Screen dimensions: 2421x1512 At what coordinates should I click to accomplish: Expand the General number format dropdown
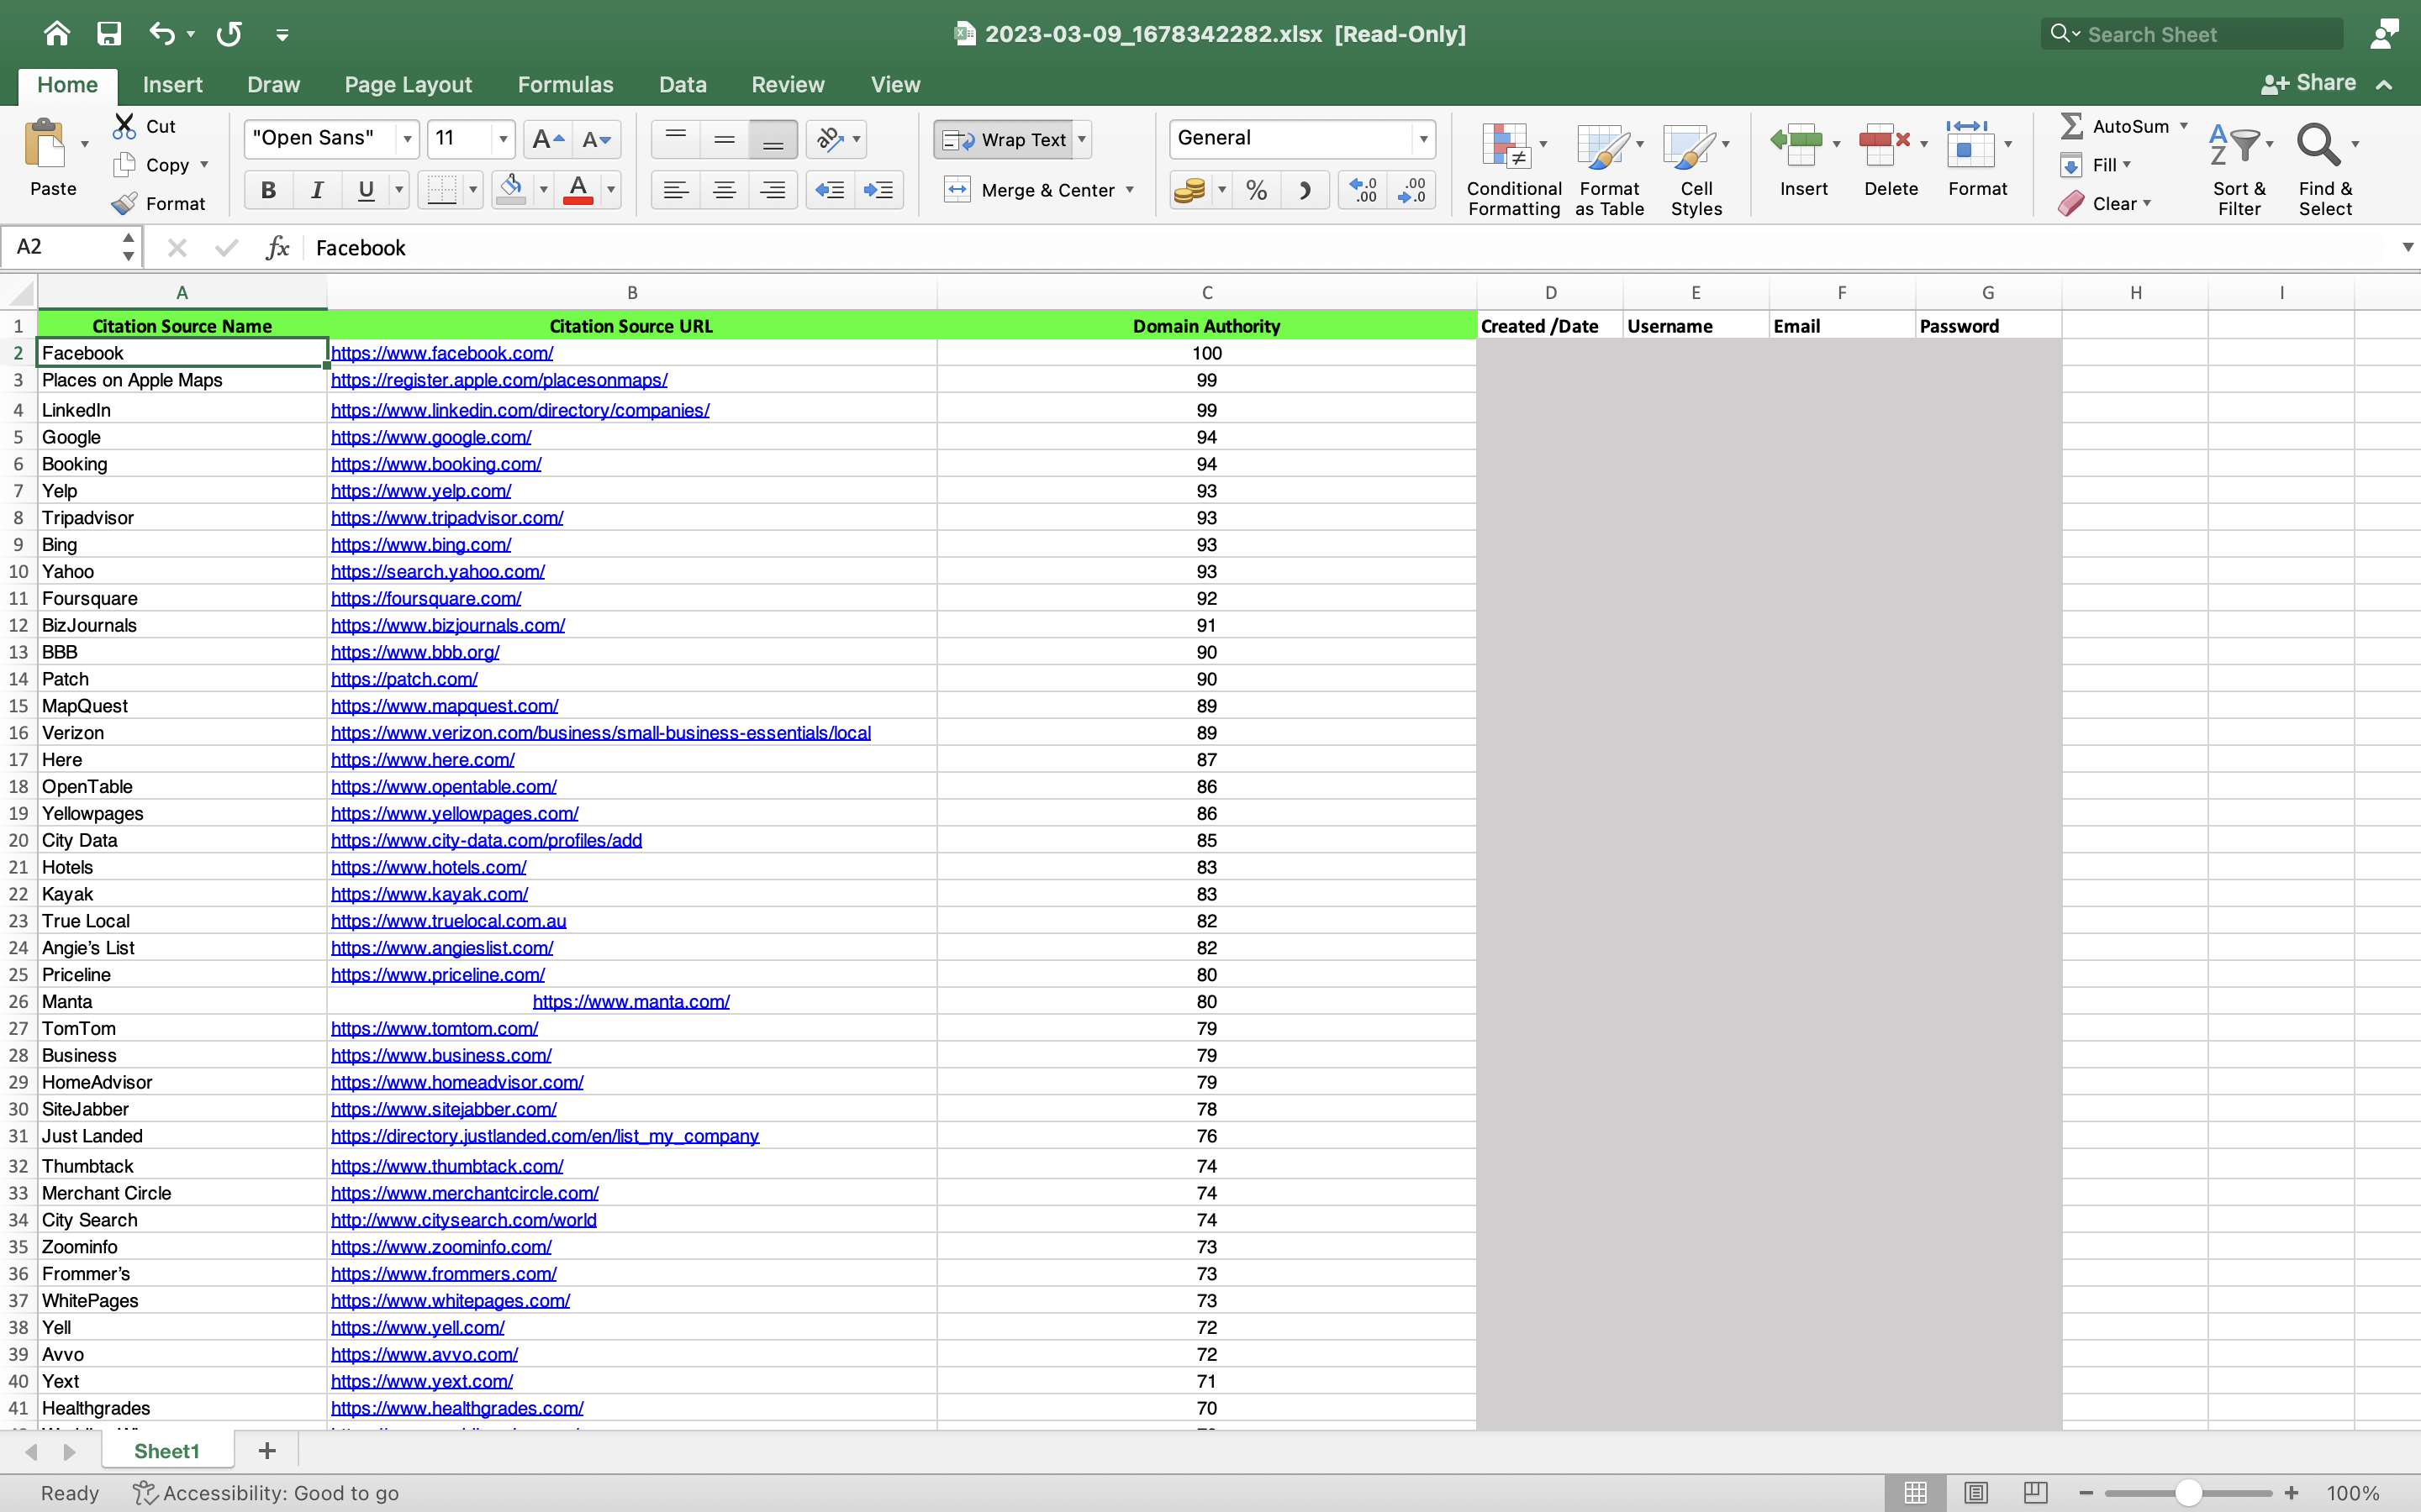coord(1422,139)
